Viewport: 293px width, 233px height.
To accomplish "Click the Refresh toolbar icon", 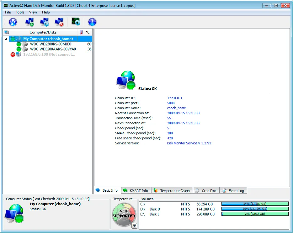I will coord(13,22).
